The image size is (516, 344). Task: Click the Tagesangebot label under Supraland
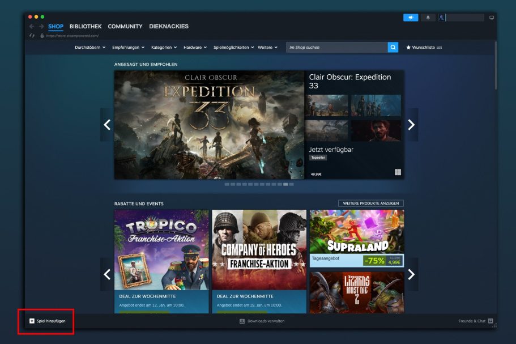(326, 258)
